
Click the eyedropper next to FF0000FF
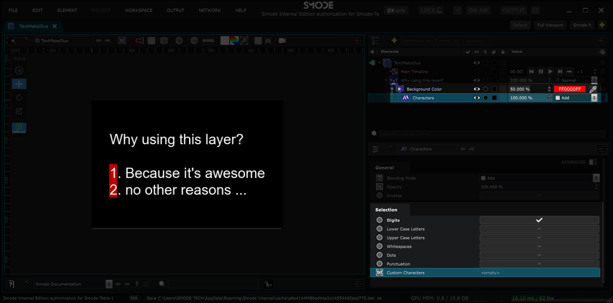593,89
